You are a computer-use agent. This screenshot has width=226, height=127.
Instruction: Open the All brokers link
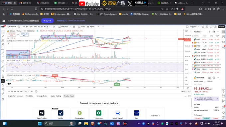pyautogui.click(x=155, y=116)
